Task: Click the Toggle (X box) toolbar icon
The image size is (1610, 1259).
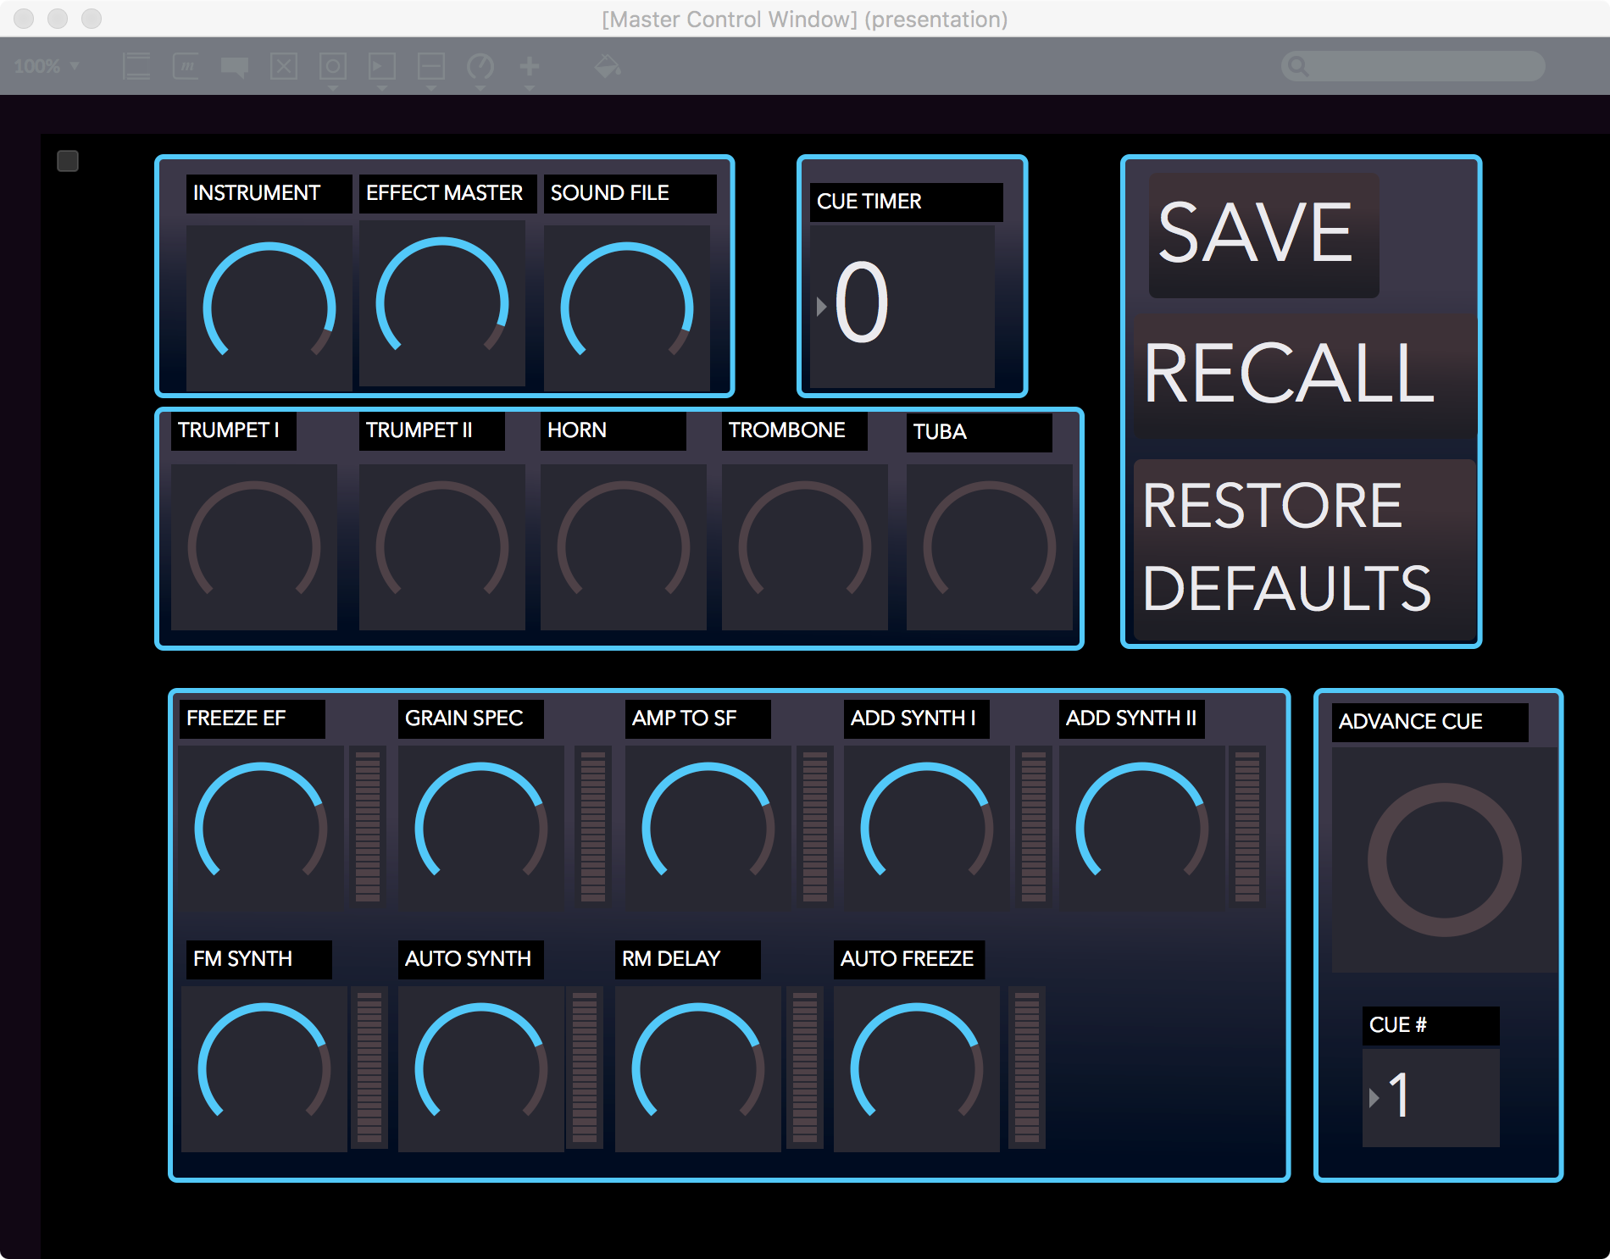Action: click(x=284, y=66)
